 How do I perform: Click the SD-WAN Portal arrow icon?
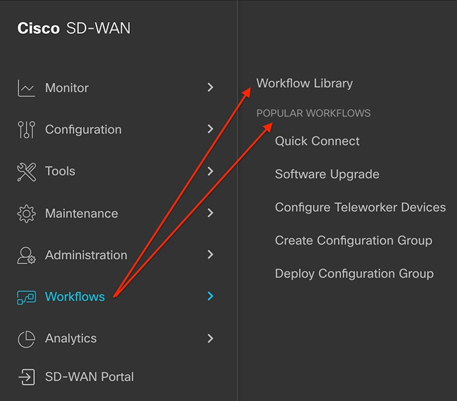pos(26,377)
